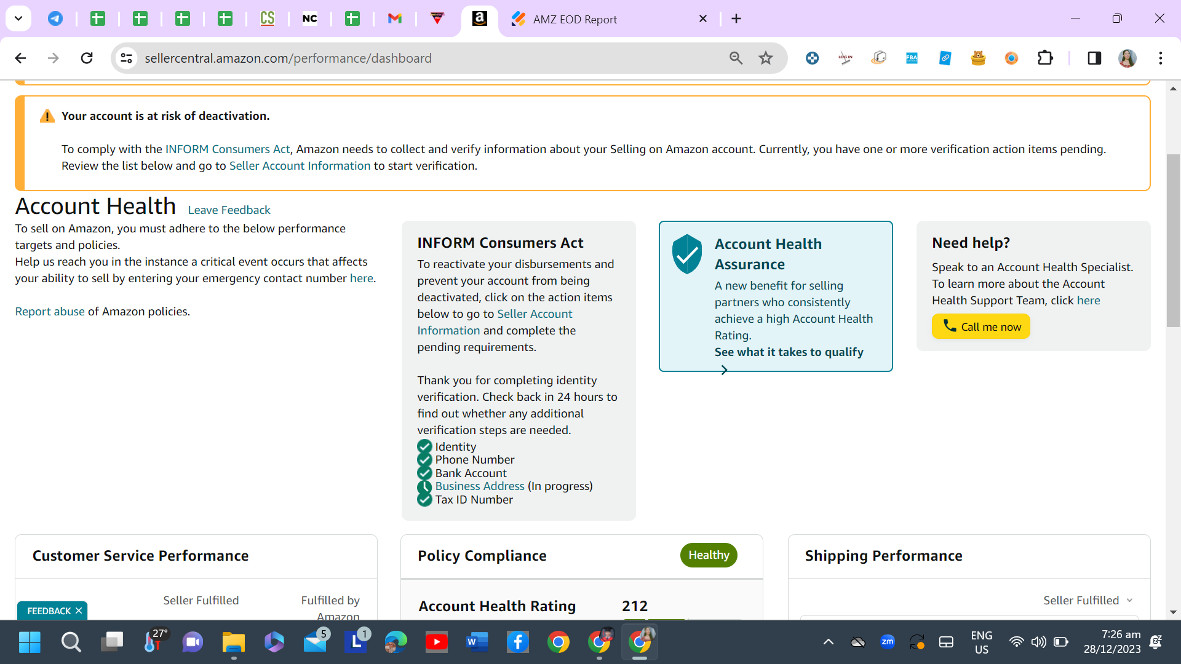The width and height of the screenshot is (1181, 664).
Task: Open Facebook from the taskbar
Action: (x=518, y=642)
